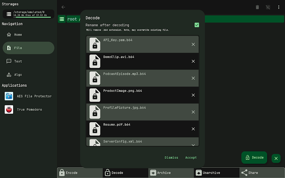The width and height of the screenshot is (285, 178).
Task: Select the ServerConfig.xml.b64 file name
Action: pyautogui.click(x=123, y=141)
